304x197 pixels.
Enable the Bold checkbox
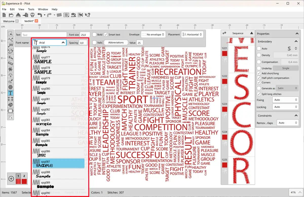pos(94,35)
